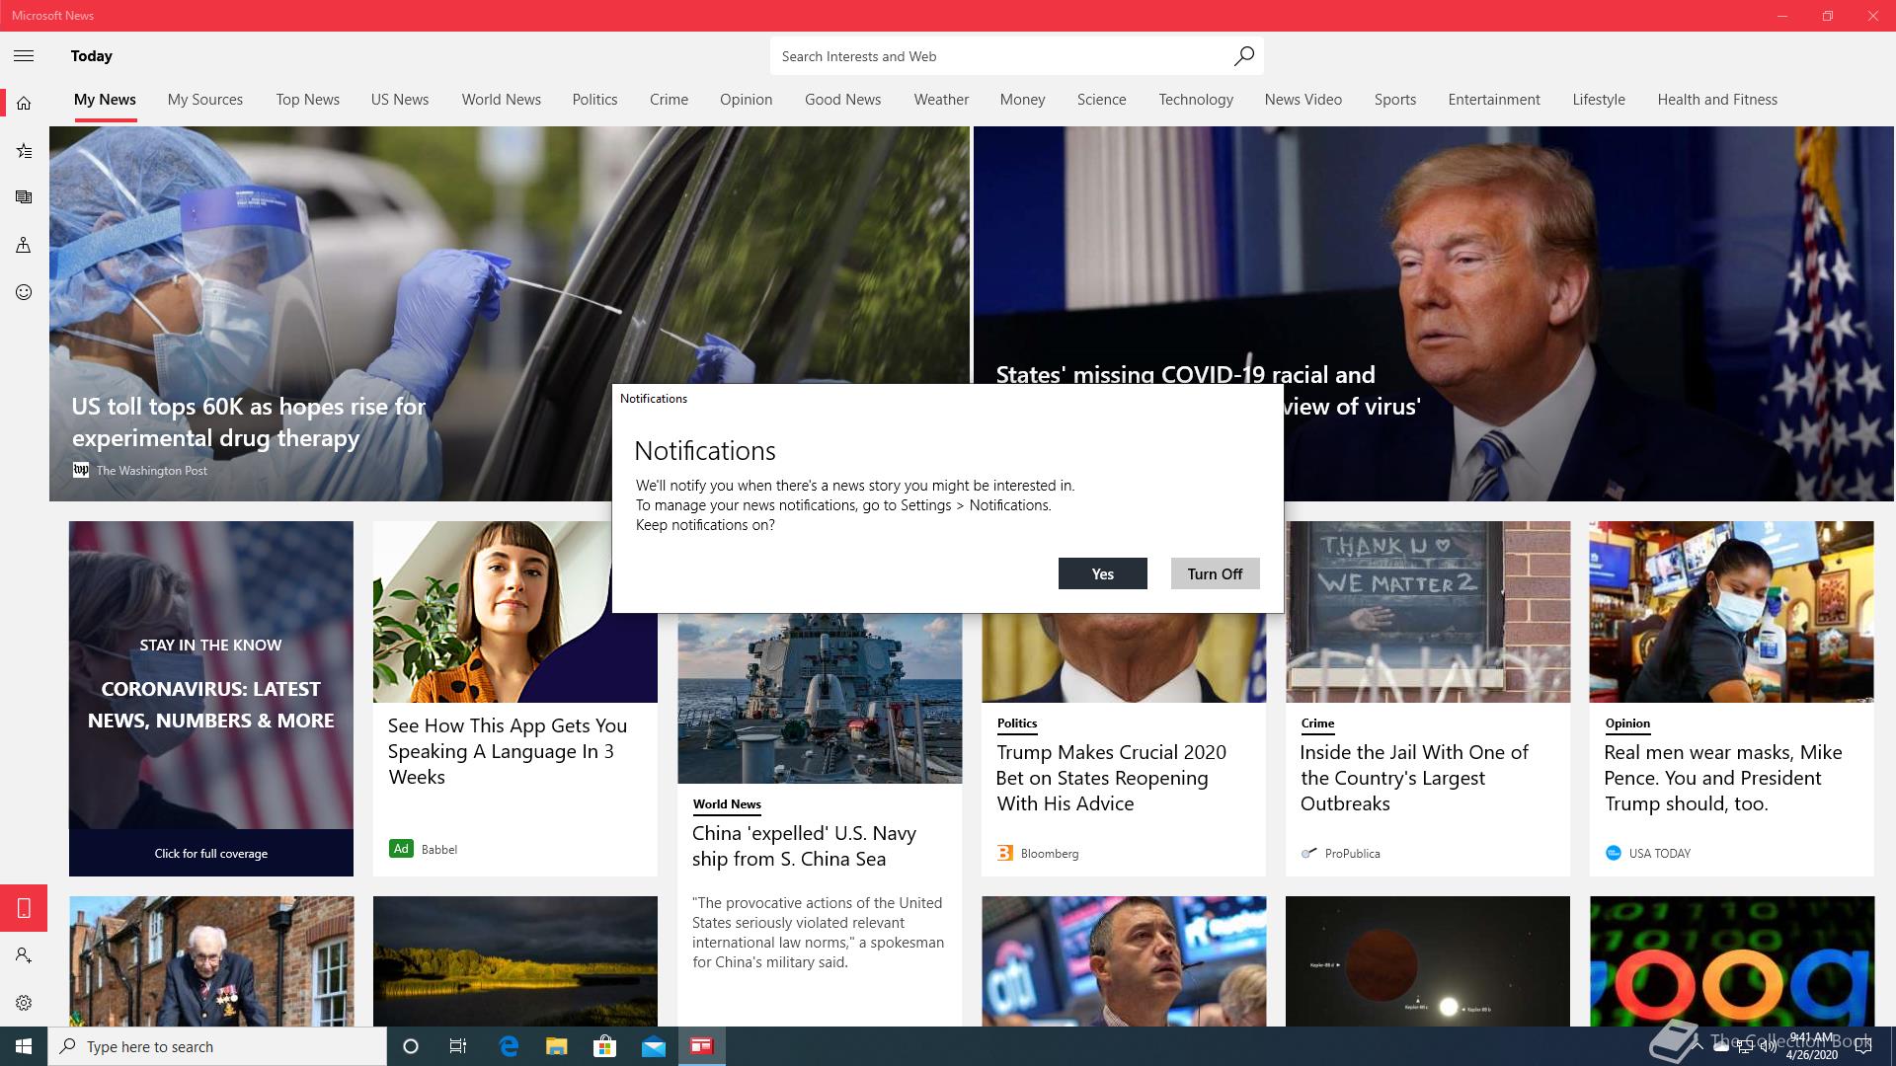Switch to Sports tab
Viewport: 1896px width, 1066px height.
point(1395,100)
